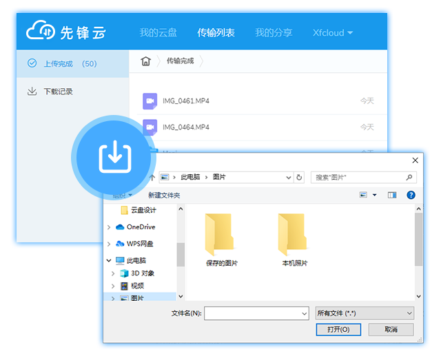The width and height of the screenshot is (441, 358).
Task: Select 下载记录 in the left sidebar
Action: point(58,91)
